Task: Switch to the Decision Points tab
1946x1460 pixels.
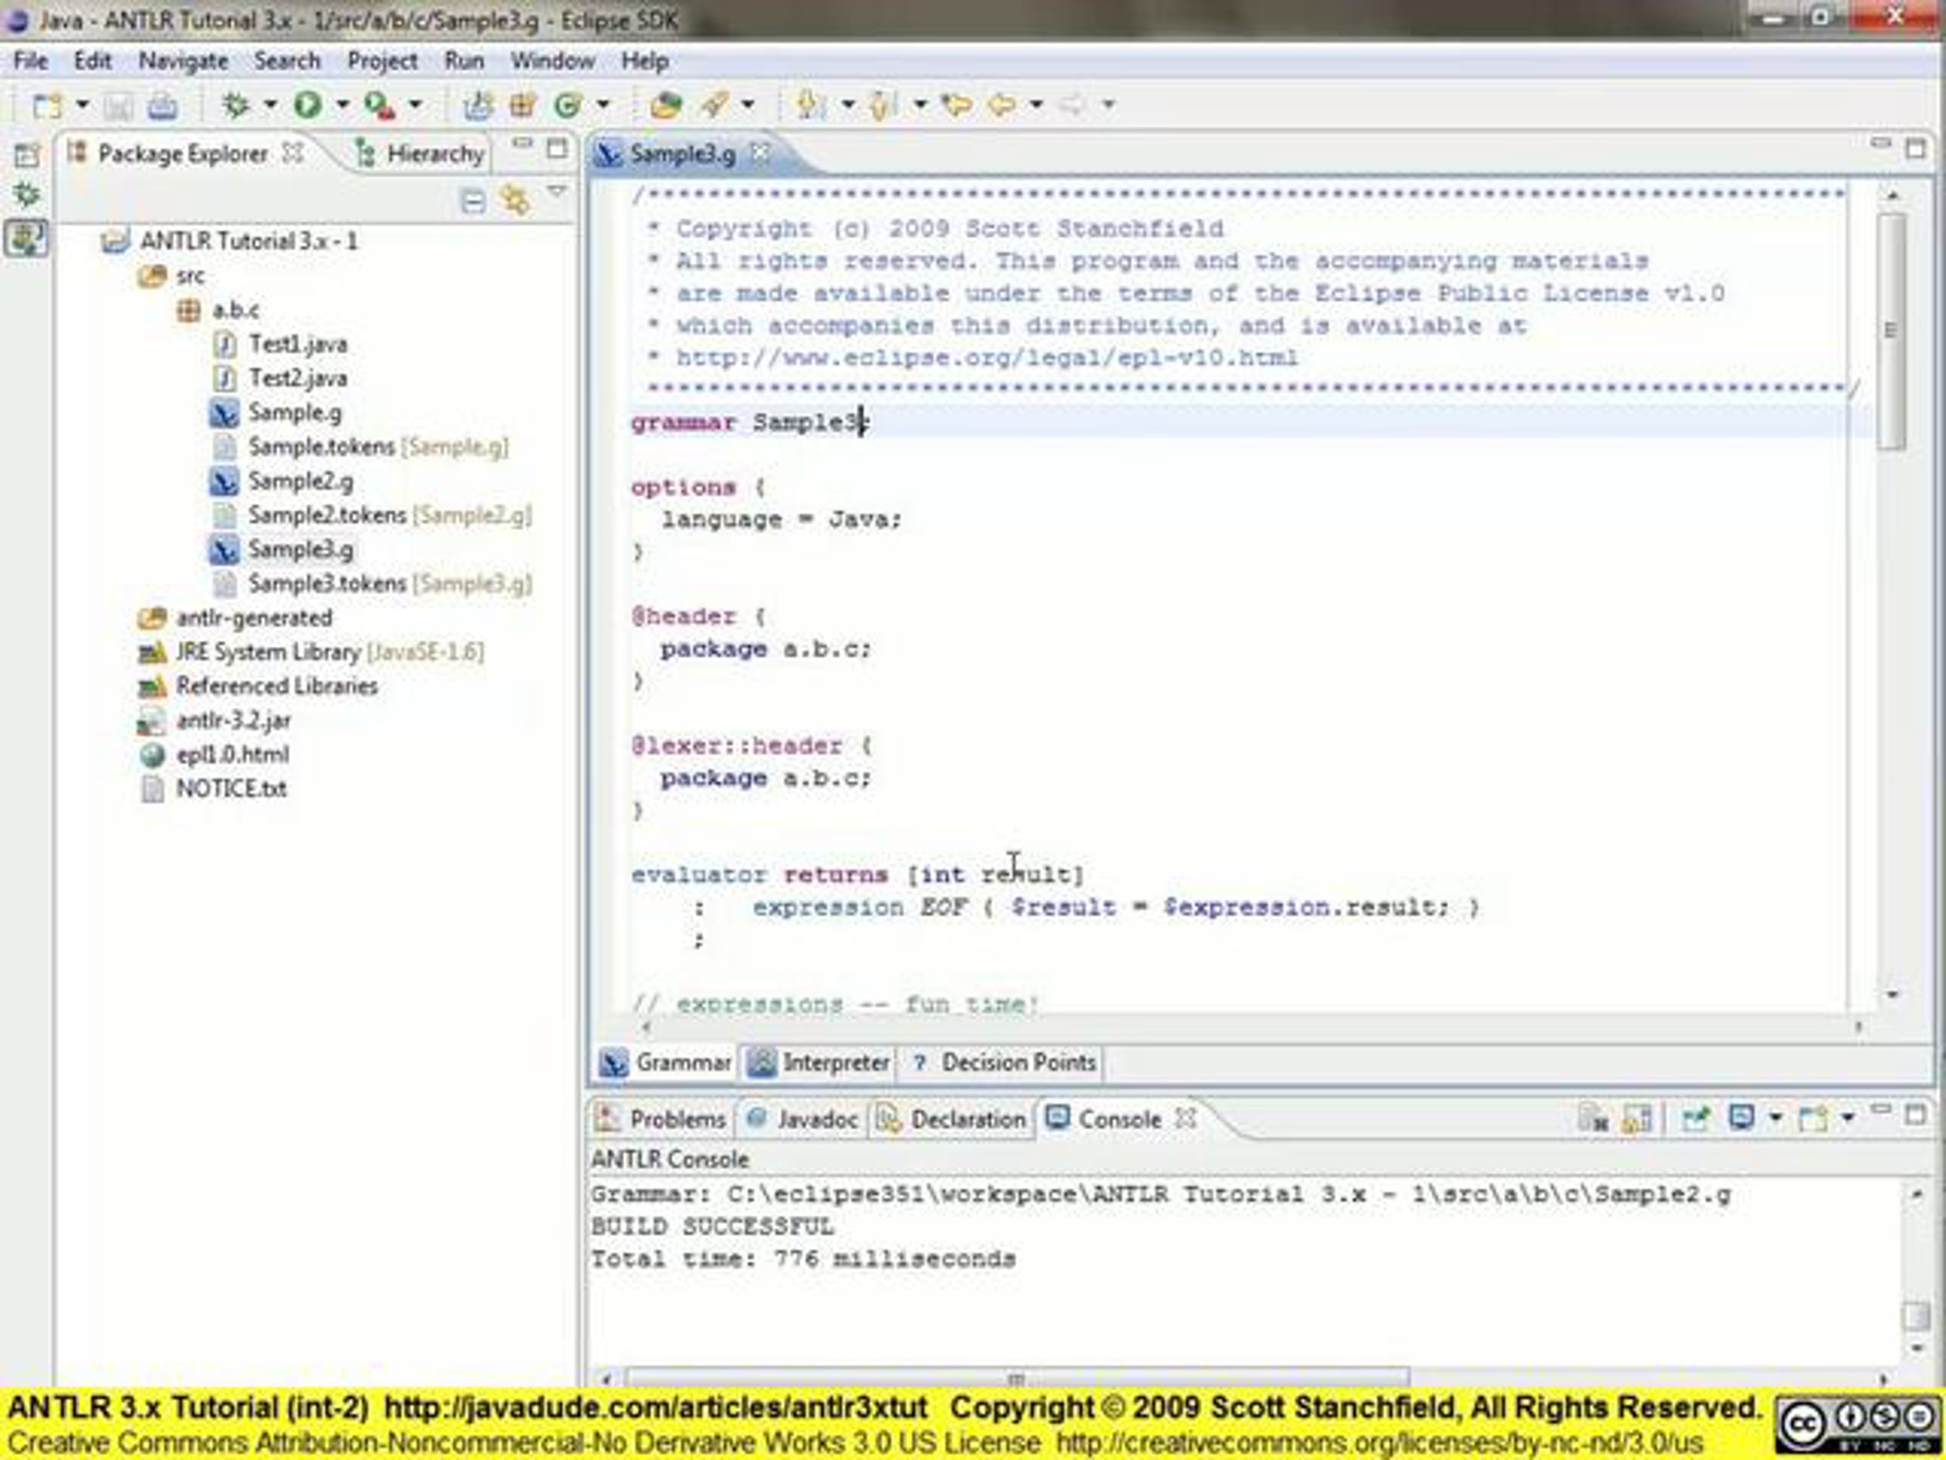Action: point(1004,1063)
